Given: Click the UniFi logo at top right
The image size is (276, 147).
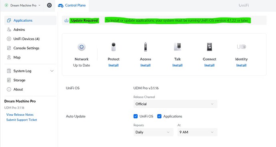Looking at the screenshot, I should [244, 5].
